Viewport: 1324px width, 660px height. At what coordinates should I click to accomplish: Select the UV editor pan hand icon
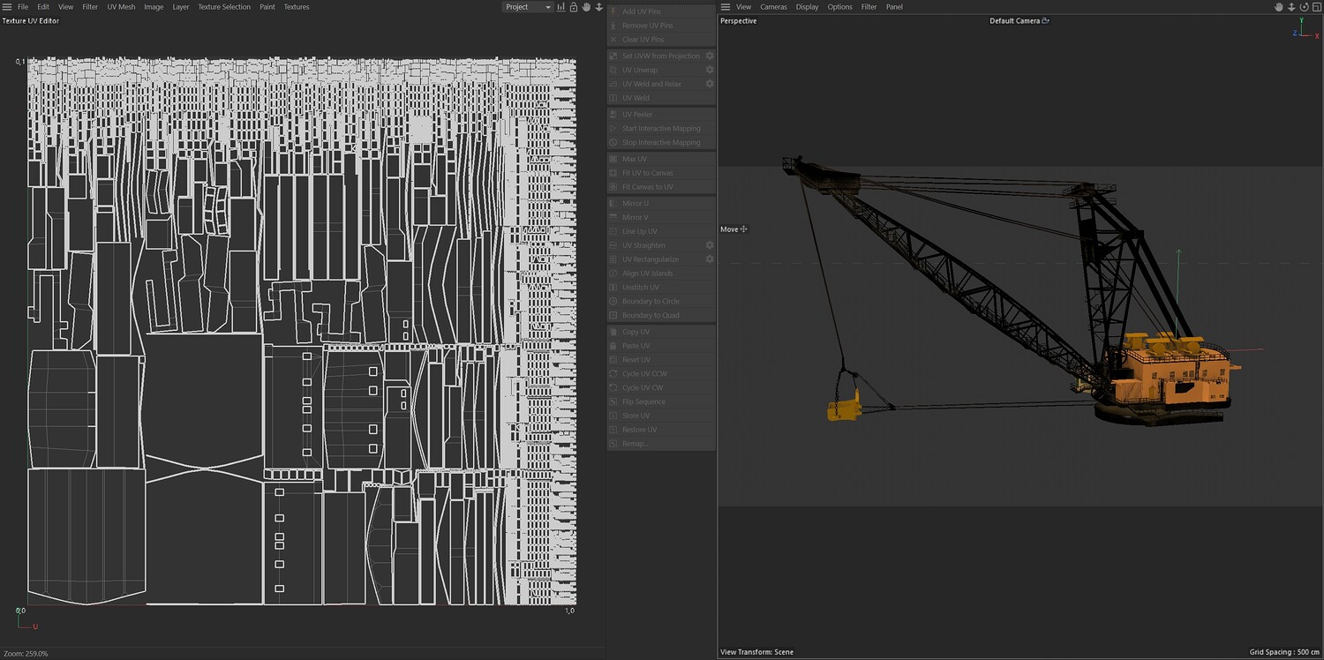(586, 7)
